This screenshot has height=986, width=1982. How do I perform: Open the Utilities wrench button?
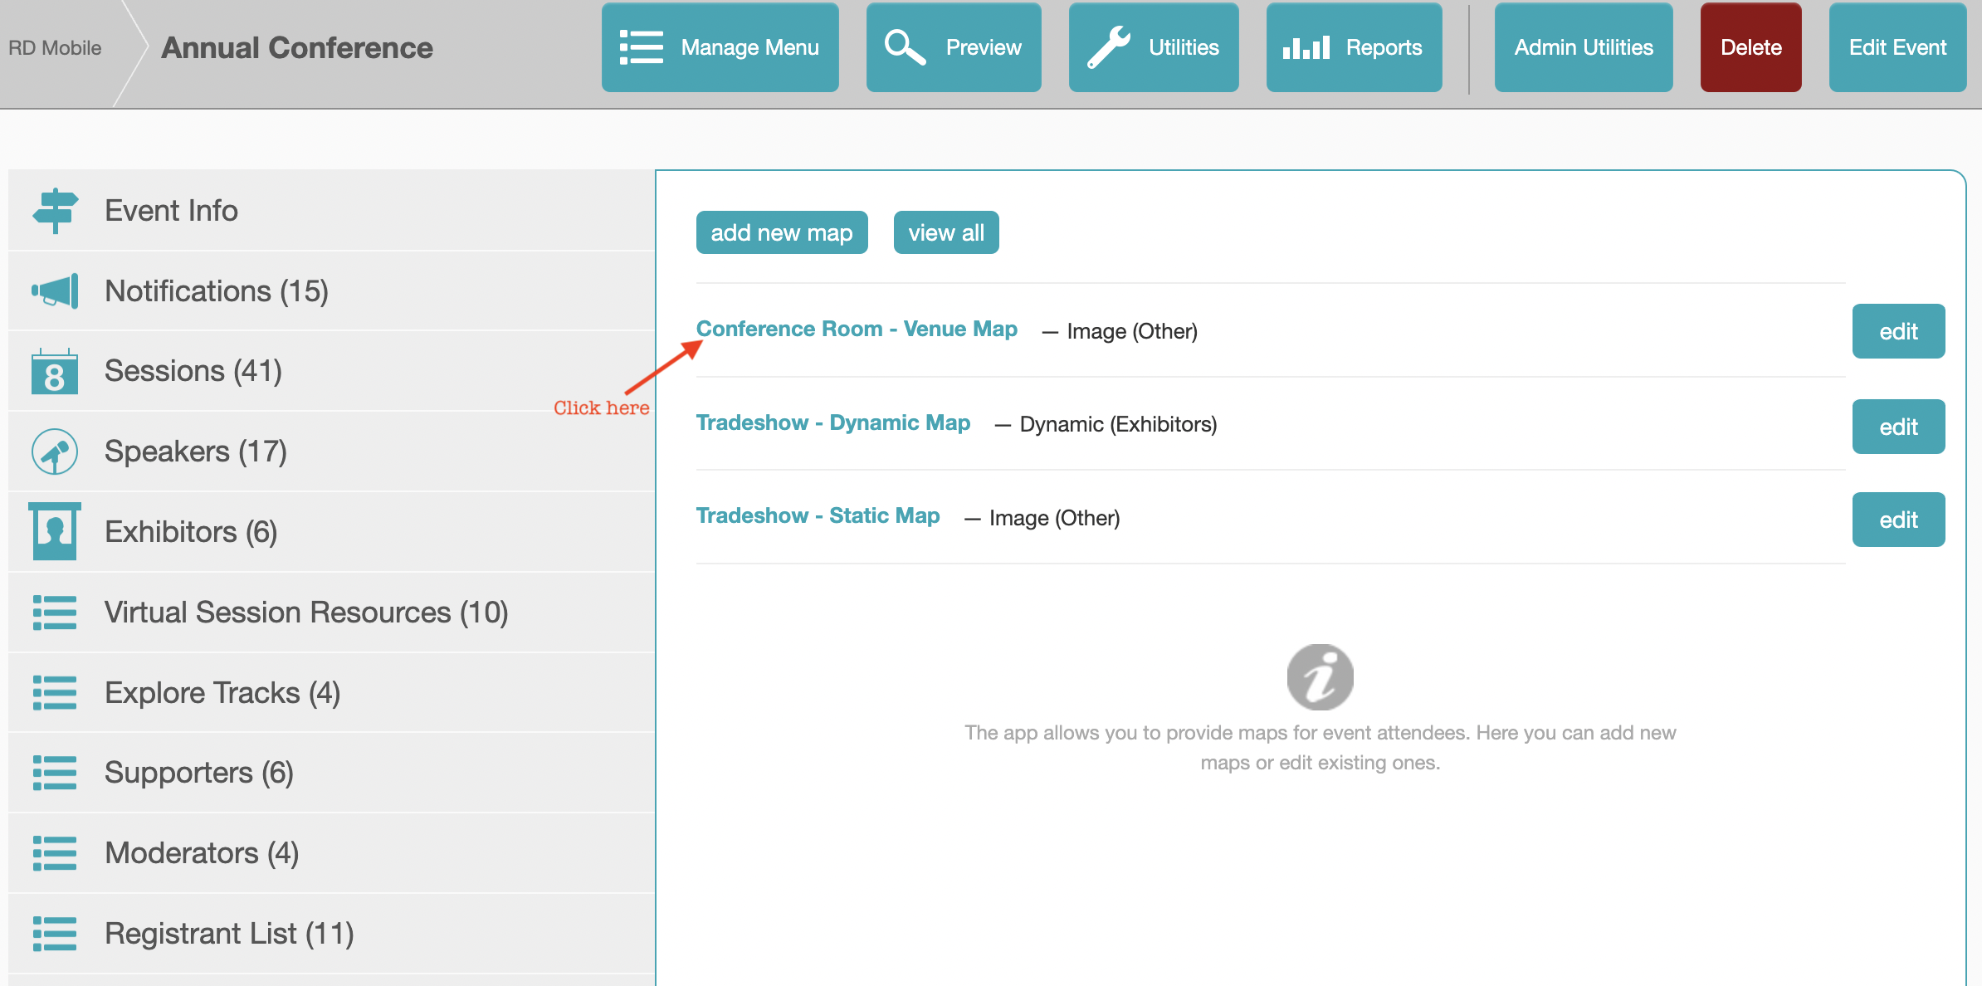[x=1153, y=47]
